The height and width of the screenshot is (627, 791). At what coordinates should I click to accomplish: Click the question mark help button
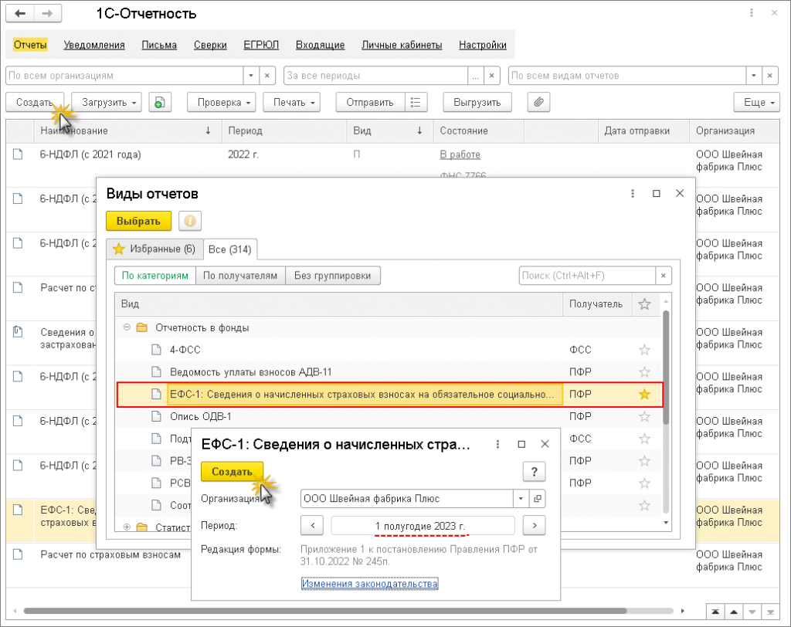tap(535, 472)
